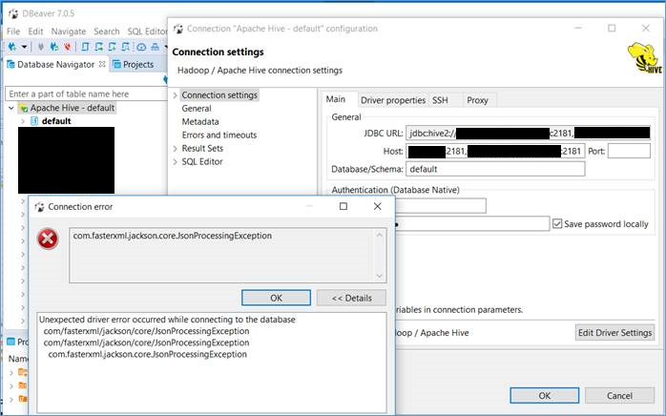Expand the SQL Editor settings node
Image resolution: width=666 pixels, height=416 pixels.
[175, 161]
